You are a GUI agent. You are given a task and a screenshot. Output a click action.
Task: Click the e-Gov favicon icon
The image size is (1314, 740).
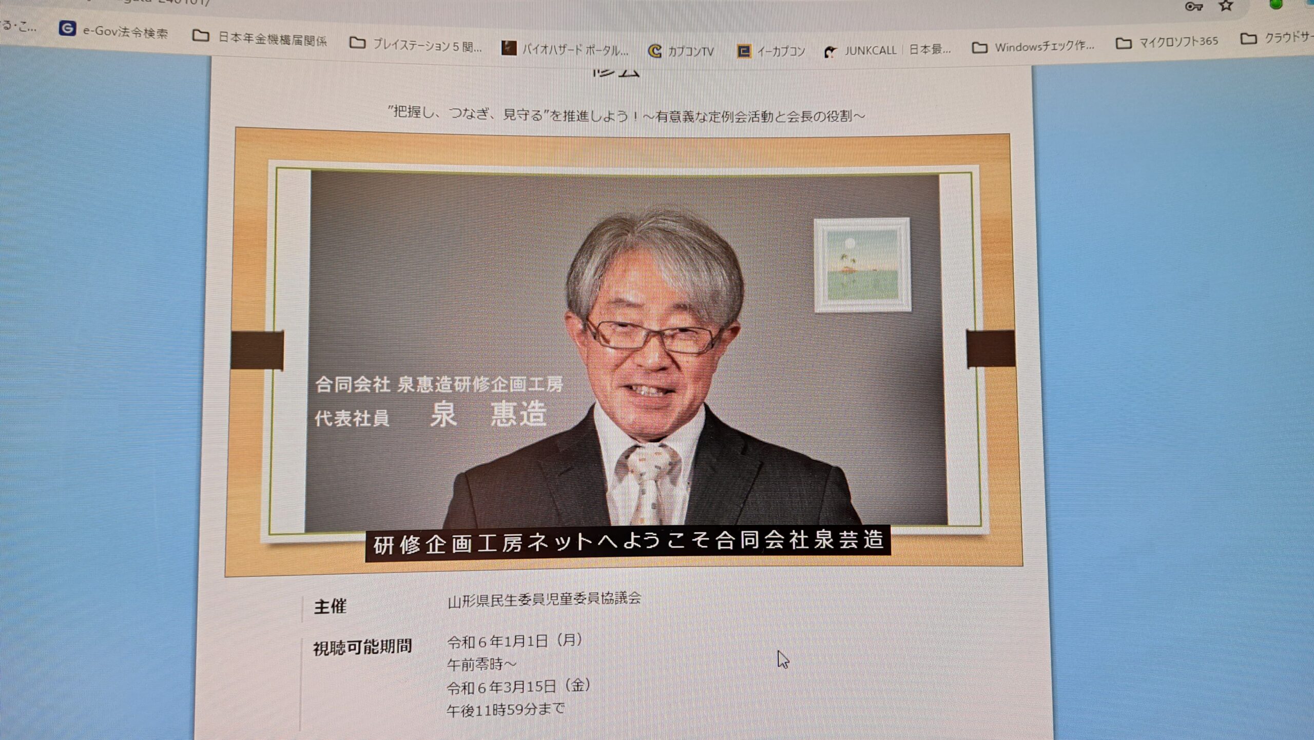coord(67,28)
